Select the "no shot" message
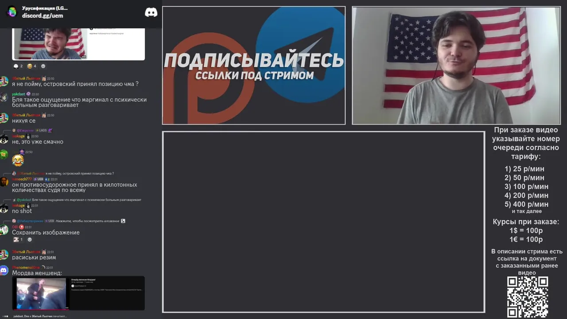Image resolution: width=567 pixels, height=319 pixels. (x=22, y=211)
